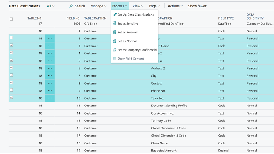Open row options for field 3
Screen dimensions: 274x154
[50, 46]
